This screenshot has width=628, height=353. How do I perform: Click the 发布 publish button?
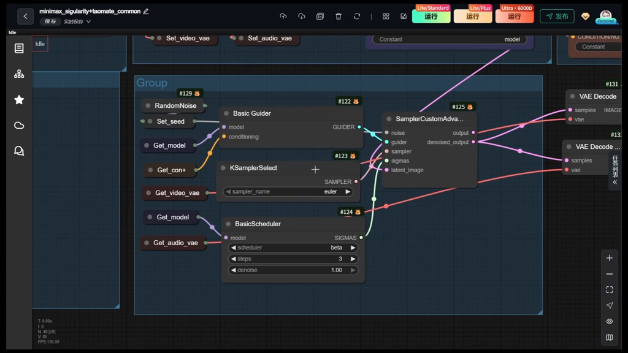coord(557,17)
